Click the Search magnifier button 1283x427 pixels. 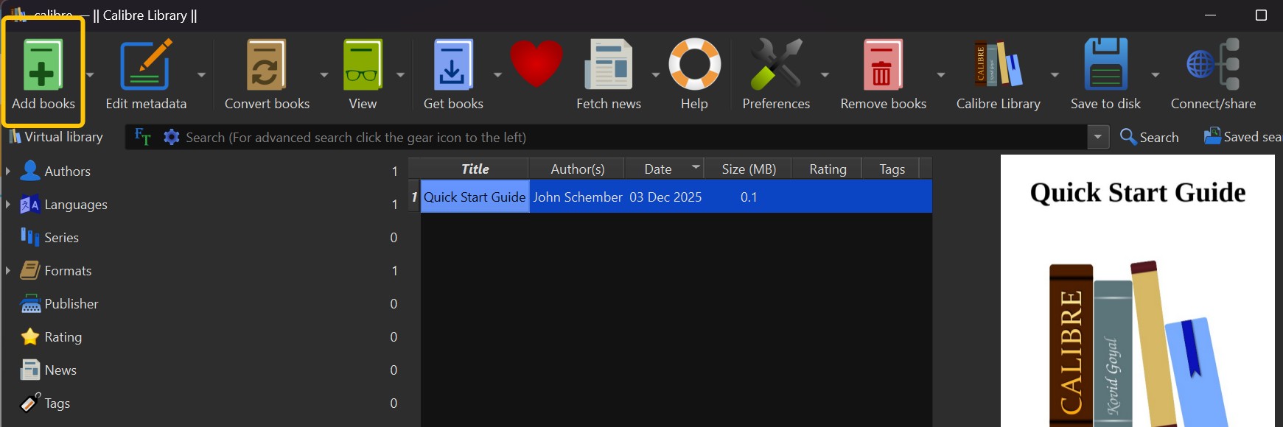1149,137
